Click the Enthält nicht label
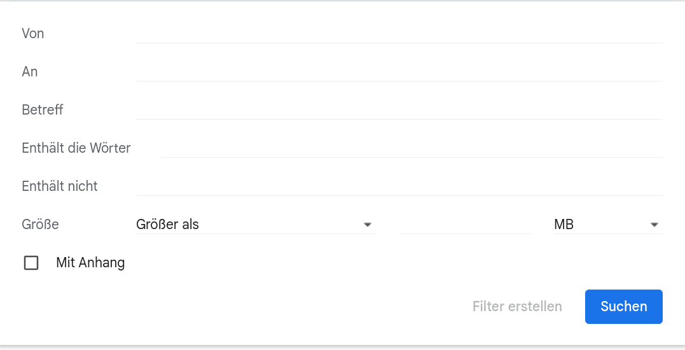 coord(60,186)
